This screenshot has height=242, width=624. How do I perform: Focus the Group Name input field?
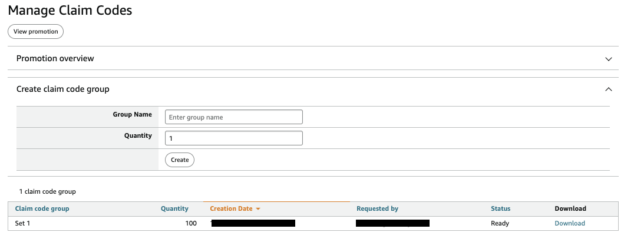click(233, 117)
